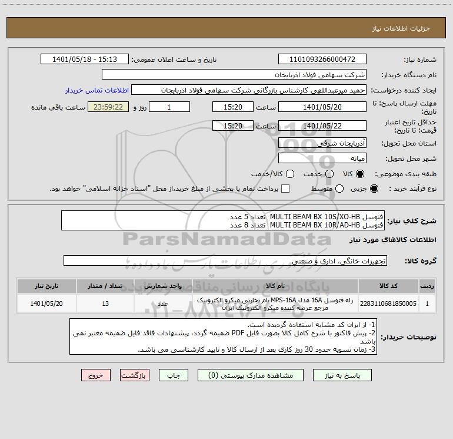Screen dimensions: 453x439
Task: Open the اطلاعات تماس خریدار link
Action: pos(97,90)
